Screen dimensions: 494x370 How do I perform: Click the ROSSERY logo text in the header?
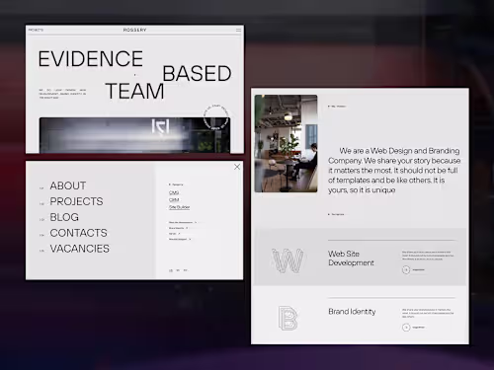[134, 30]
